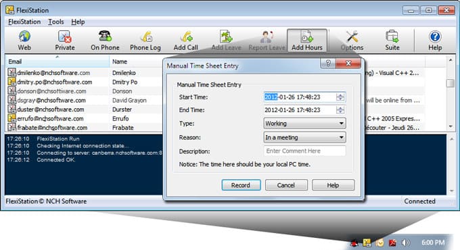The height and width of the screenshot is (250, 460).
Task: Click the Add Hours toolbar button
Action: point(307,41)
